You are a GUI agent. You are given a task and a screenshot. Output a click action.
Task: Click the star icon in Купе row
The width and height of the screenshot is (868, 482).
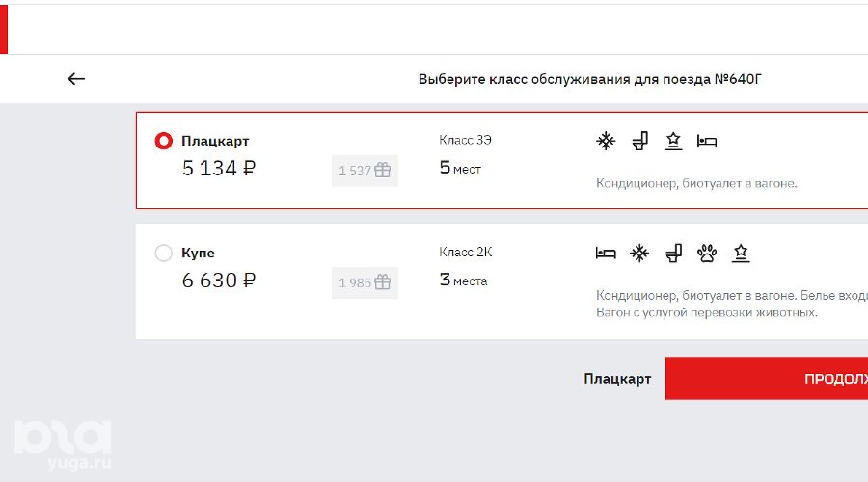coord(741,254)
